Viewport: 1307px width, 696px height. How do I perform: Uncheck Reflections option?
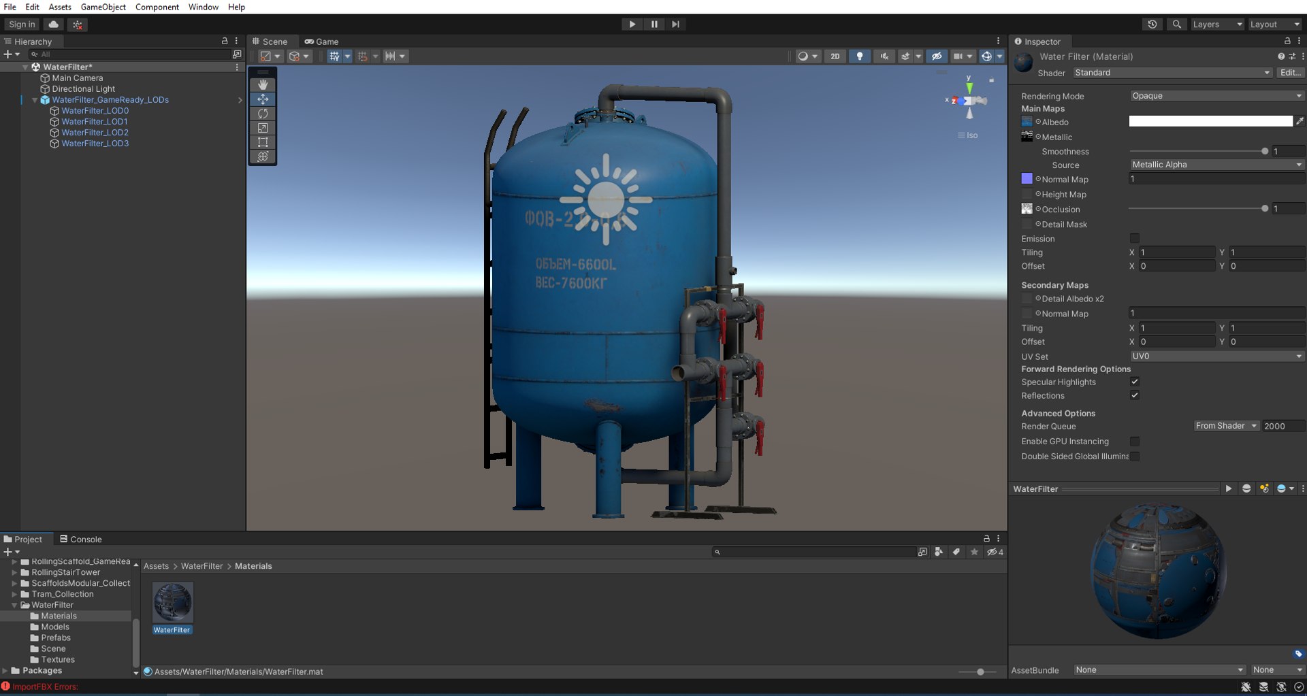click(1134, 395)
